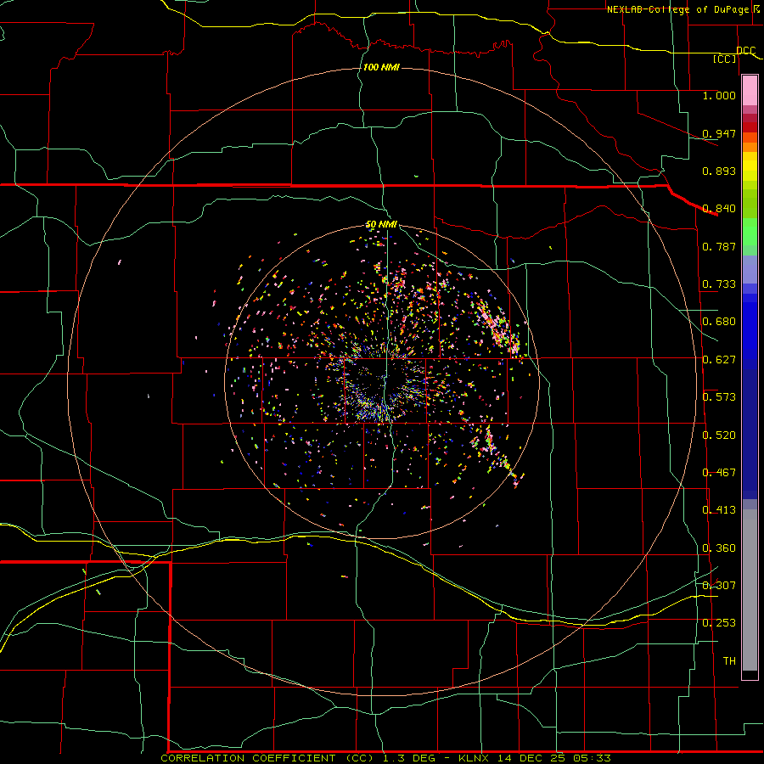
Task: Click the 0.520 scale value
Action: click(719, 435)
